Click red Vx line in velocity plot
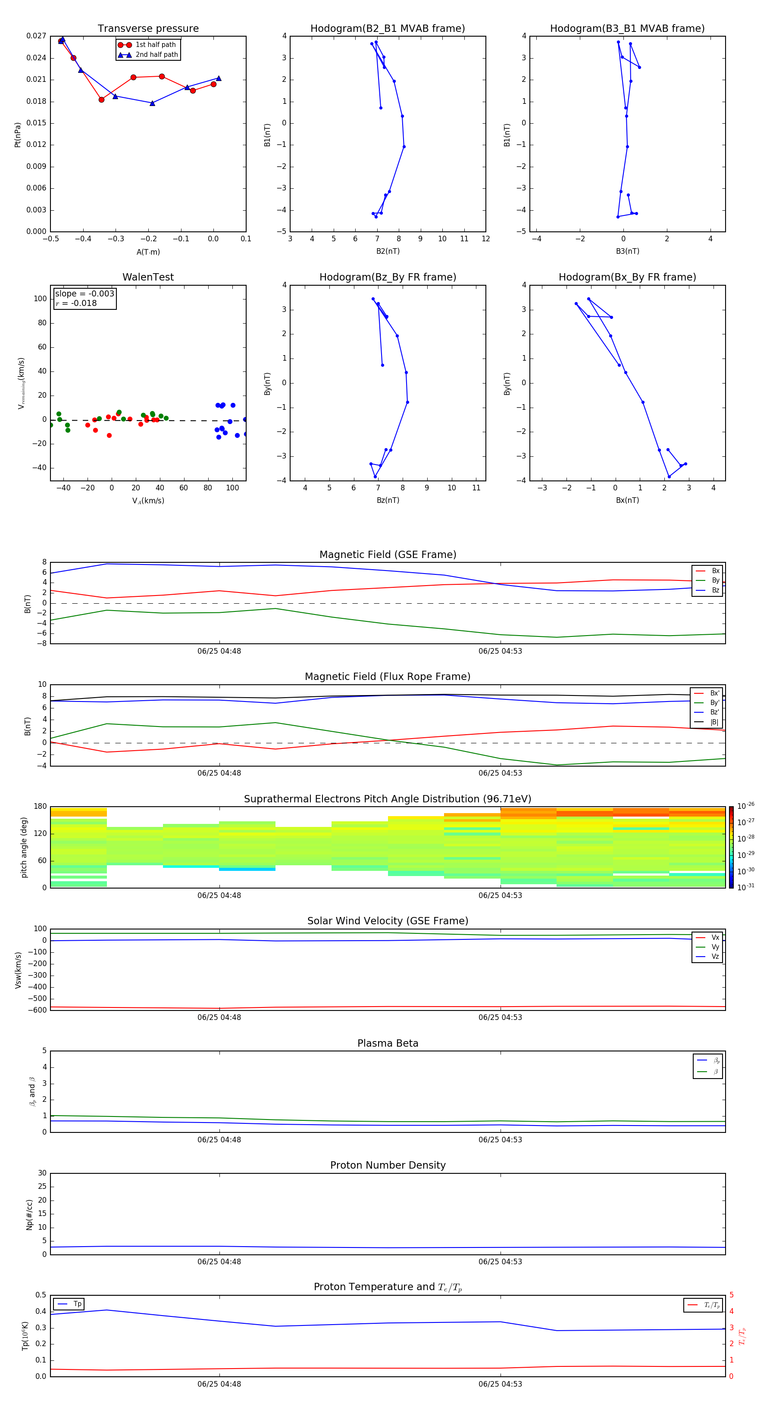The width and height of the screenshot is (776, 1422). [x=388, y=1007]
